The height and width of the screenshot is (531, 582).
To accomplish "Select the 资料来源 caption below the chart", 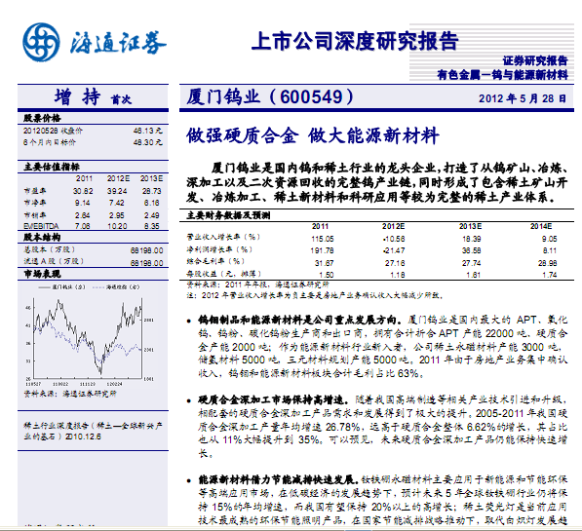I will 70,394.
